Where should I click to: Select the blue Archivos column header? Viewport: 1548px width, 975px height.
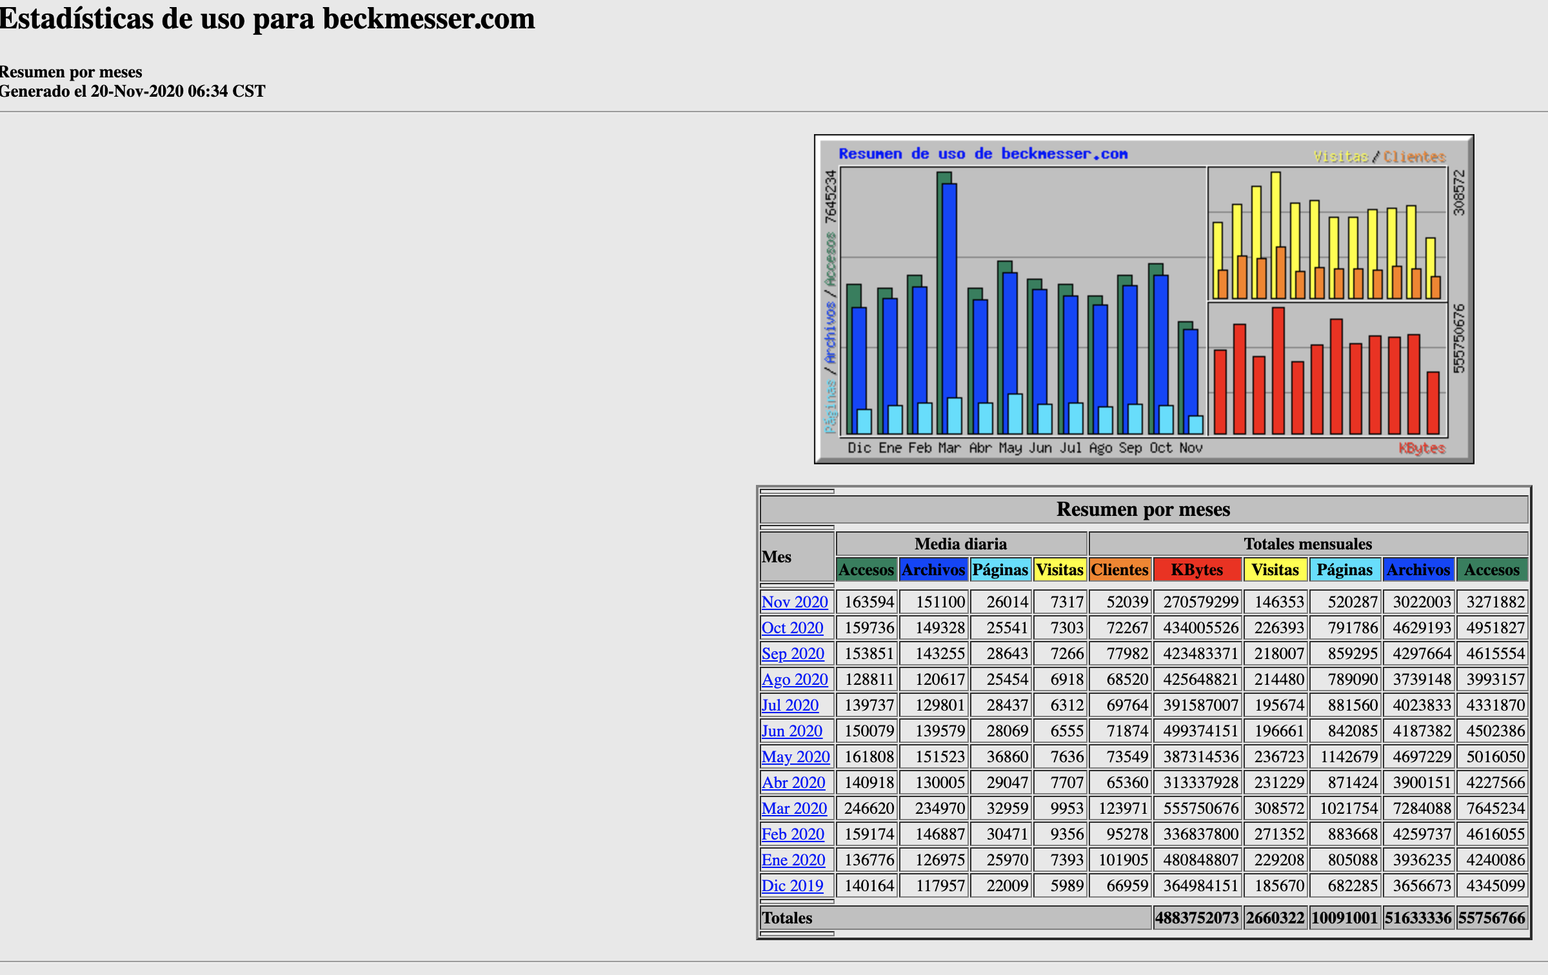[x=933, y=570]
